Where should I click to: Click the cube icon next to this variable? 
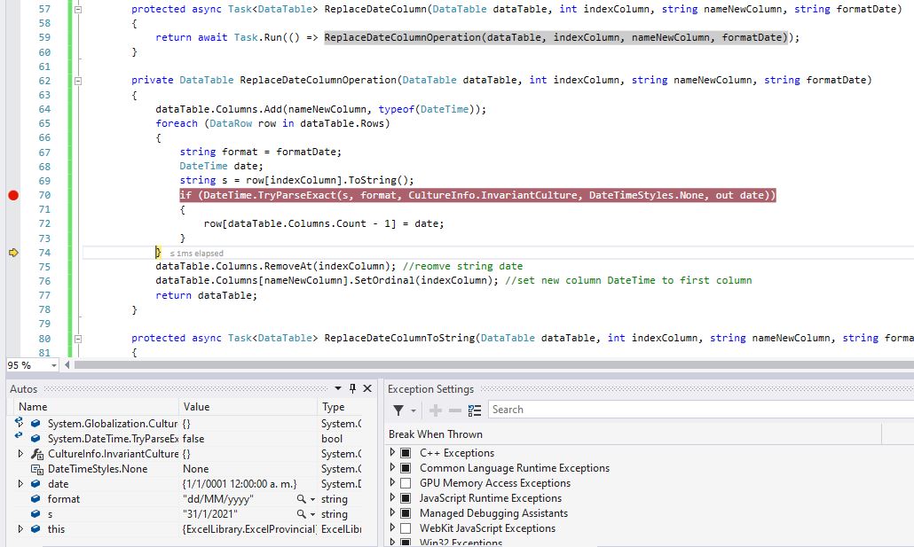coord(35,529)
